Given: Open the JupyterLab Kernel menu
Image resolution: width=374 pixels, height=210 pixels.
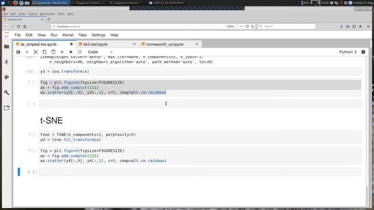Looking at the screenshot, I should click(x=68, y=35).
